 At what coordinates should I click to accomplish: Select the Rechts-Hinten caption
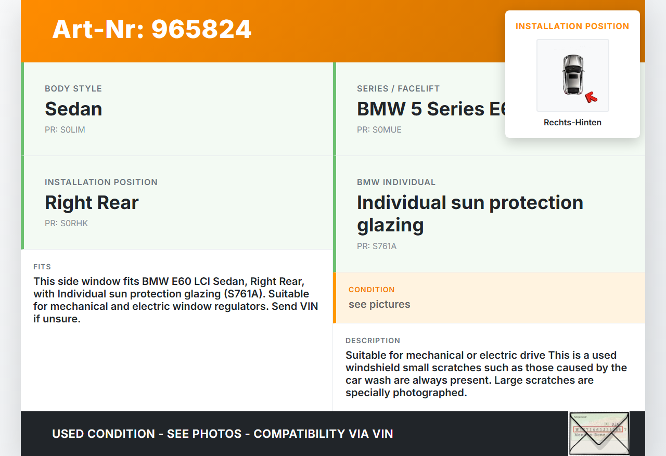[572, 123]
